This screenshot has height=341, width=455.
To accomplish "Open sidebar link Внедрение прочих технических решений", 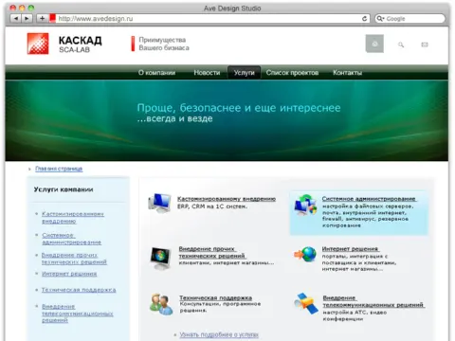I will click(74, 259).
